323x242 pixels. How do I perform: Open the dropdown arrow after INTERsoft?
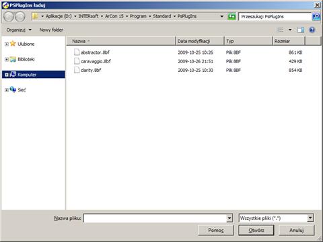pos(102,16)
